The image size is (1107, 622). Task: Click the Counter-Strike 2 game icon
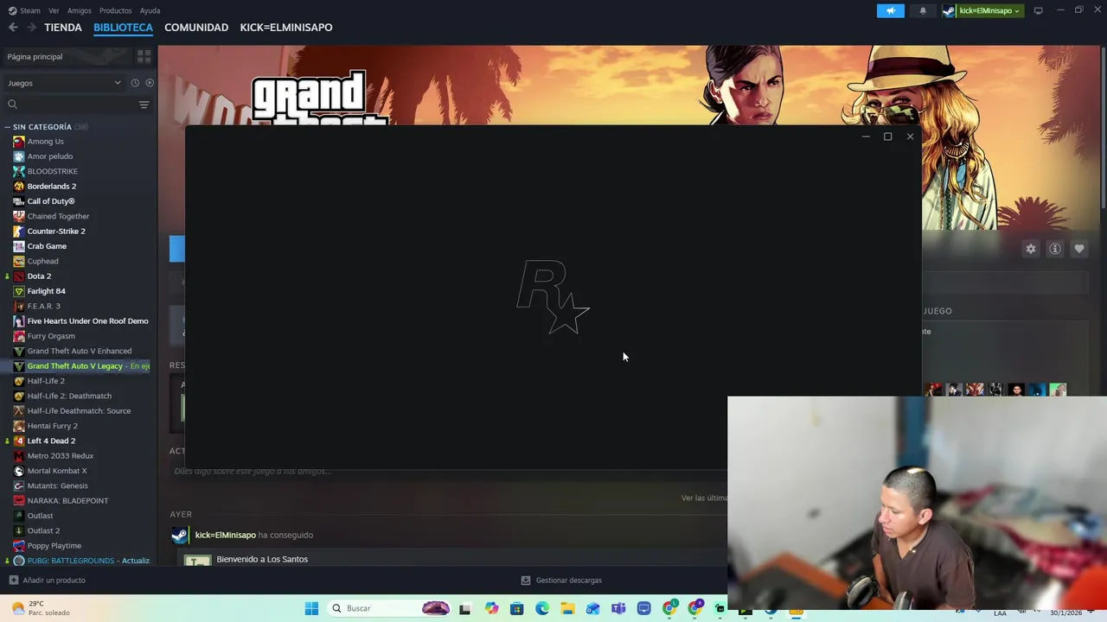pyautogui.click(x=19, y=232)
